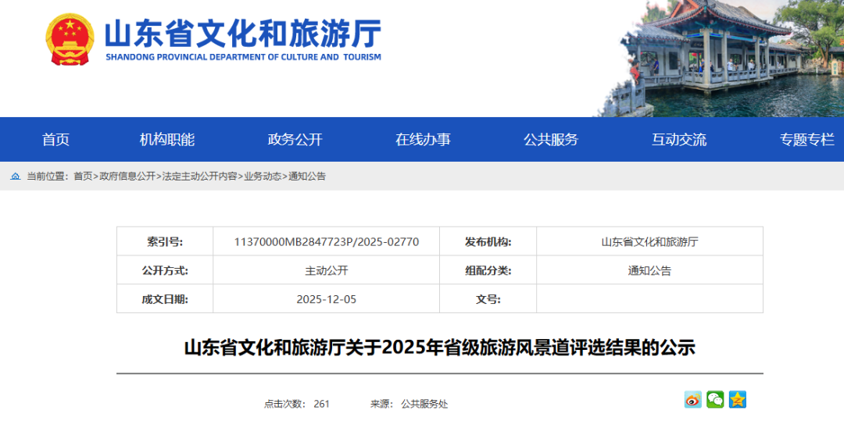Open the 通知公告 breadcrumb link
The height and width of the screenshot is (421, 844).
[x=307, y=177]
